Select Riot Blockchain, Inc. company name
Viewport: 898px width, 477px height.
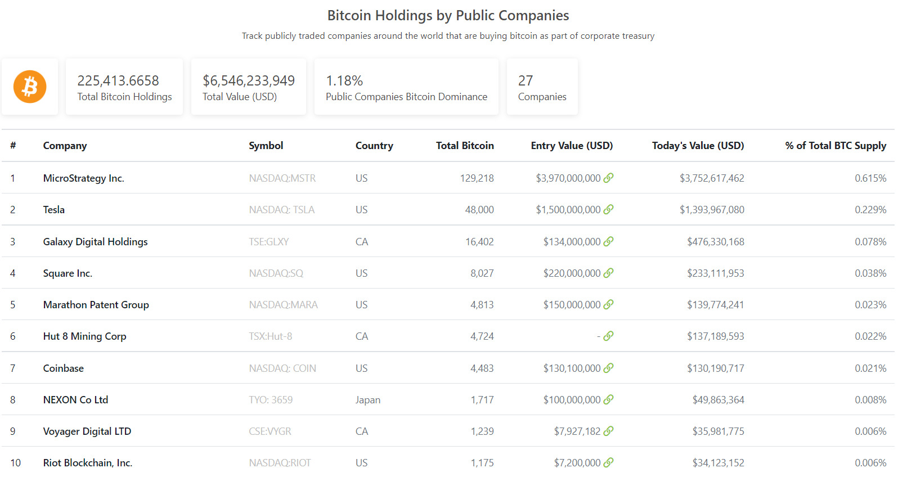87,463
